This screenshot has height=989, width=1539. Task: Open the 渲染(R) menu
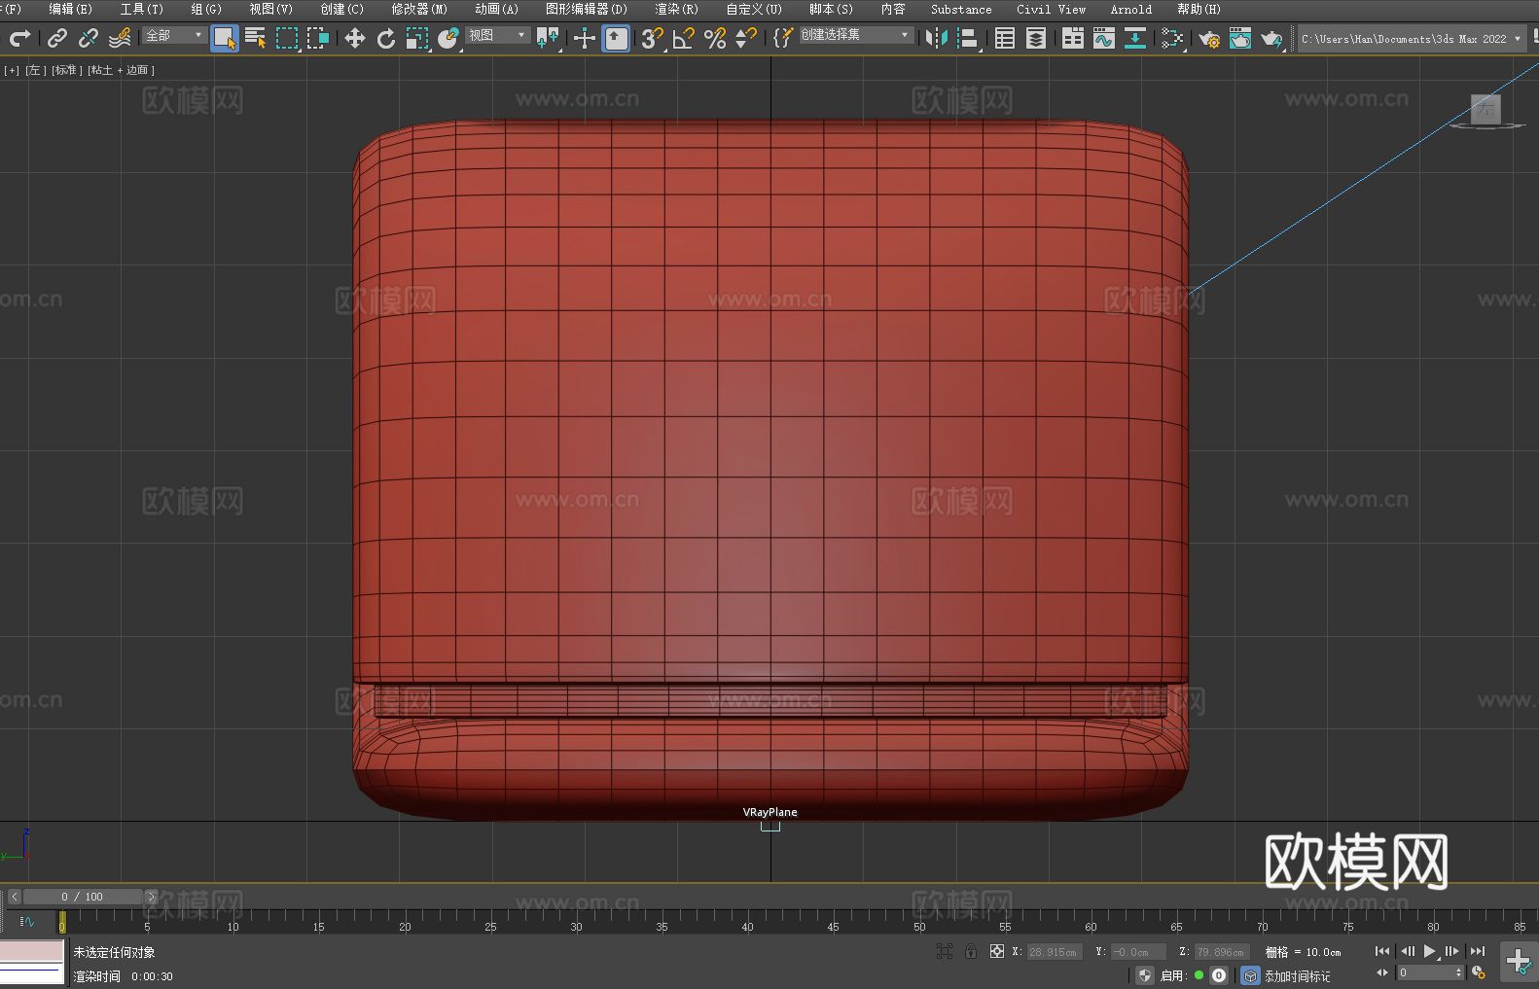click(676, 9)
